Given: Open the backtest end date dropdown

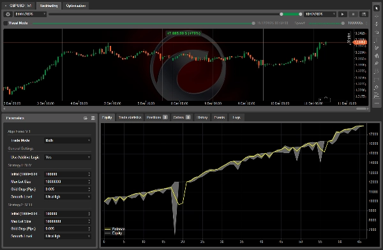Looking at the screenshot, I should click(320, 14).
